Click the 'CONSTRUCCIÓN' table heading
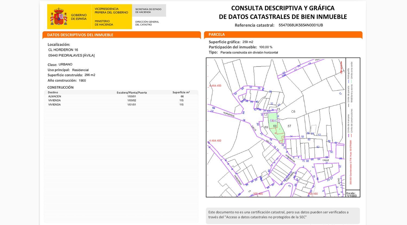Screen dimensions: 407x225 [61, 87]
